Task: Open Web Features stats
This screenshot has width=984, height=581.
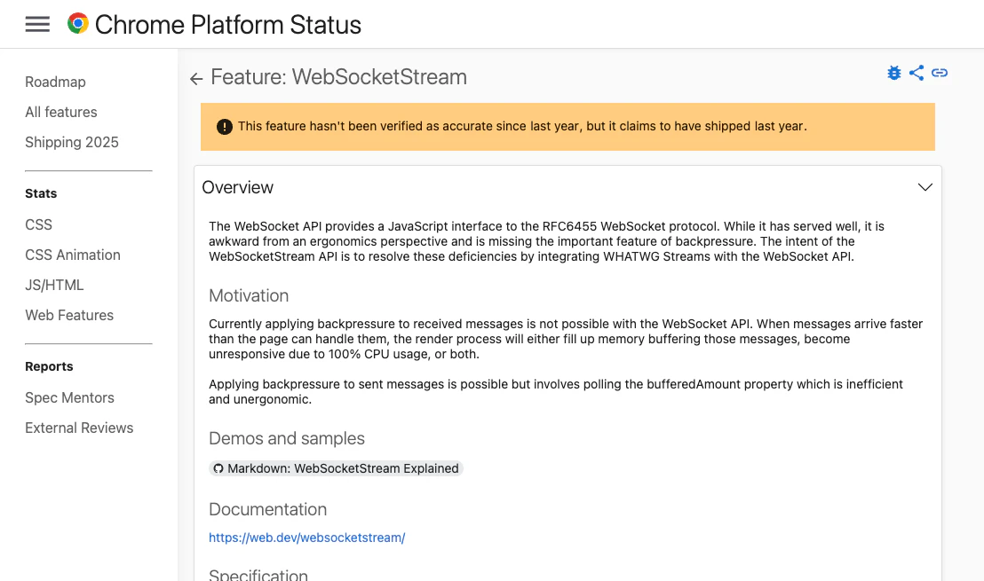Action: (x=69, y=315)
